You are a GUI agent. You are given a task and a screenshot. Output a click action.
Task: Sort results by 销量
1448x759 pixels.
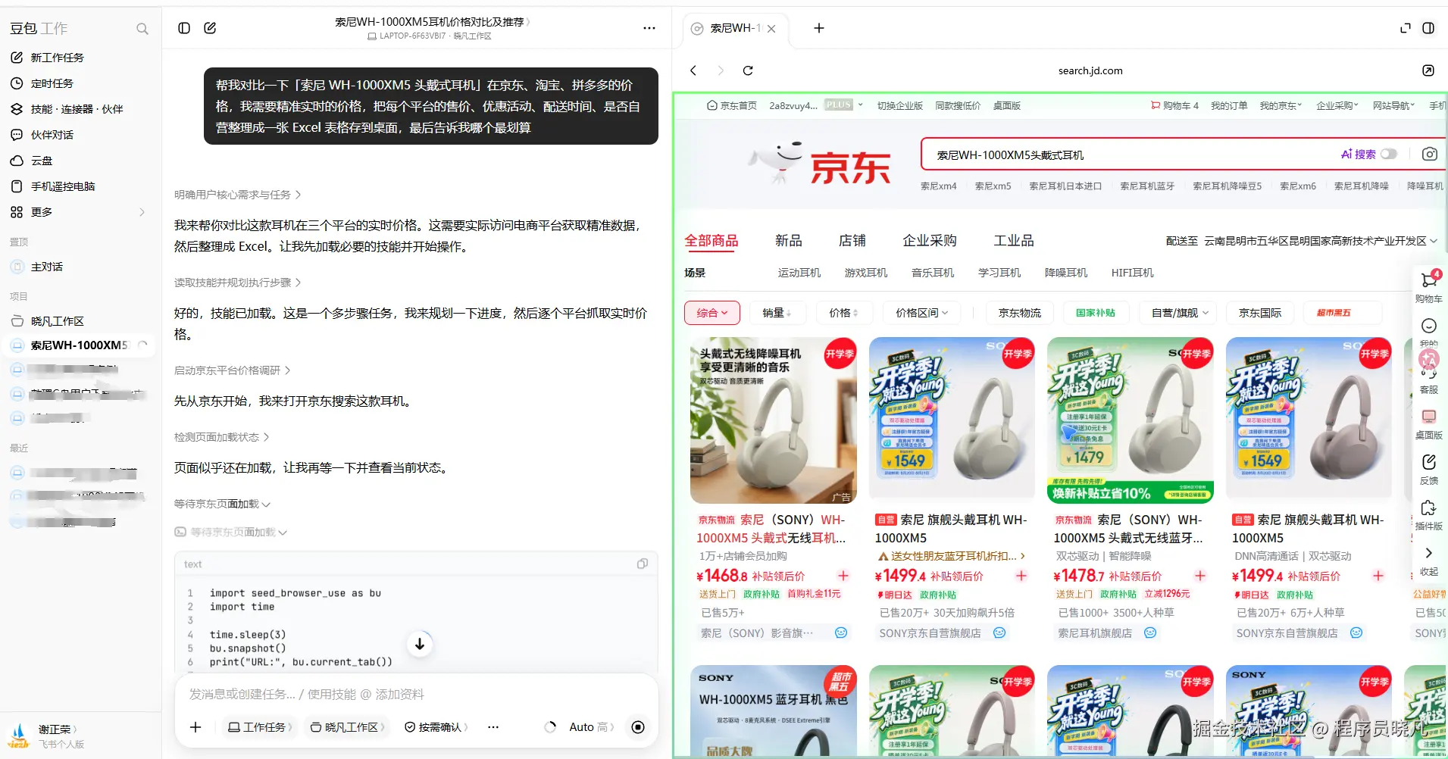tap(777, 313)
